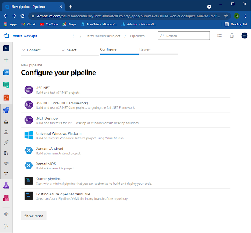Open Chrome profile S avatar
Viewport: 251px width, 233px height.
(x=236, y=16)
